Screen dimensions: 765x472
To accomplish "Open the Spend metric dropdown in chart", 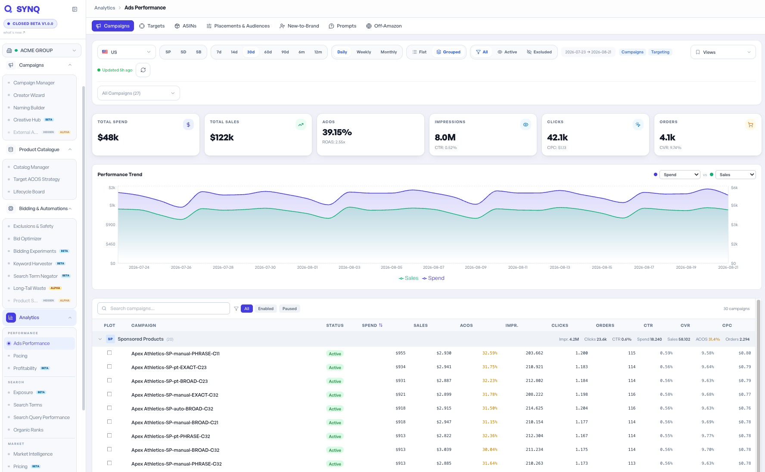I will pyautogui.click(x=680, y=174).
